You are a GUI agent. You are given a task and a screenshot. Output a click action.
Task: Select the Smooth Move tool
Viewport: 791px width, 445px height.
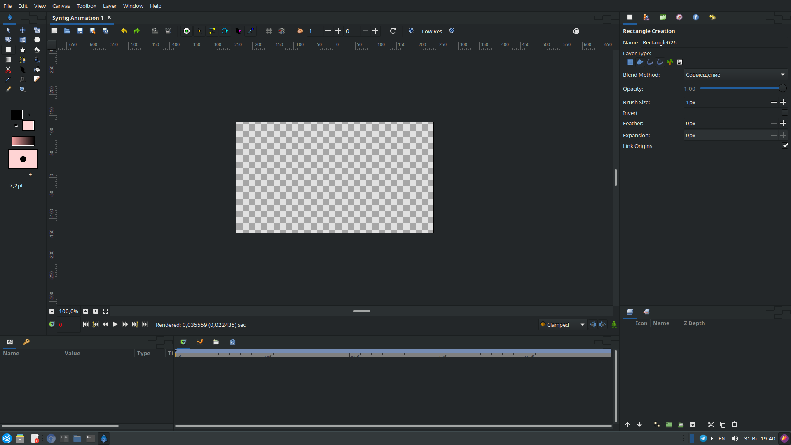pos(23,30)
